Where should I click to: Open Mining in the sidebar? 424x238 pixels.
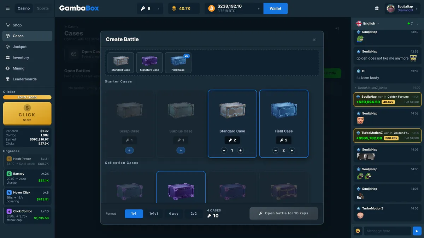[27, 68]
